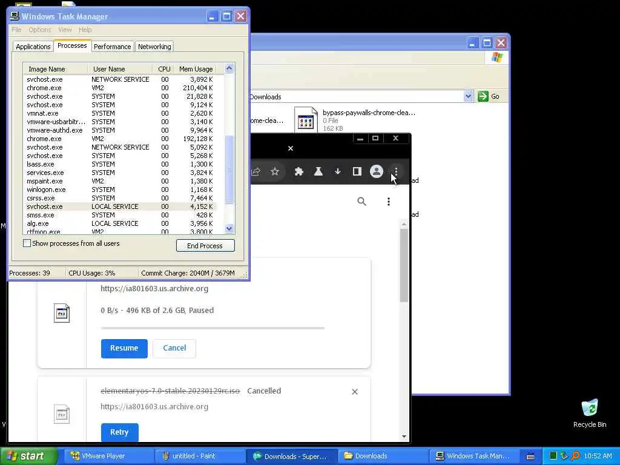Open the View menu in Task Manager
The height and width of the screenshot is (465, 620).
[65, 30]
